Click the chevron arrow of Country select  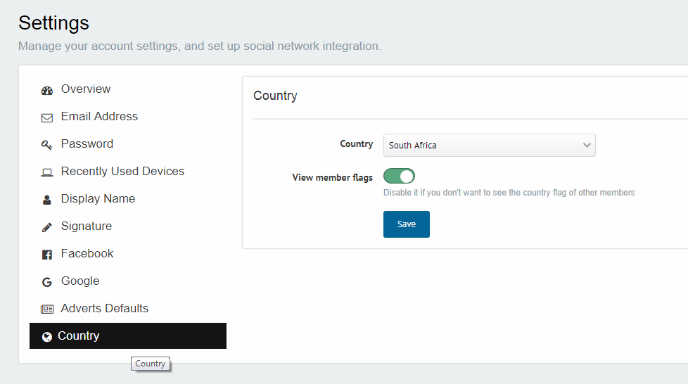pos(587,146)
